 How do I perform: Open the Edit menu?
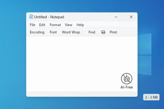[x=42, y=25]
